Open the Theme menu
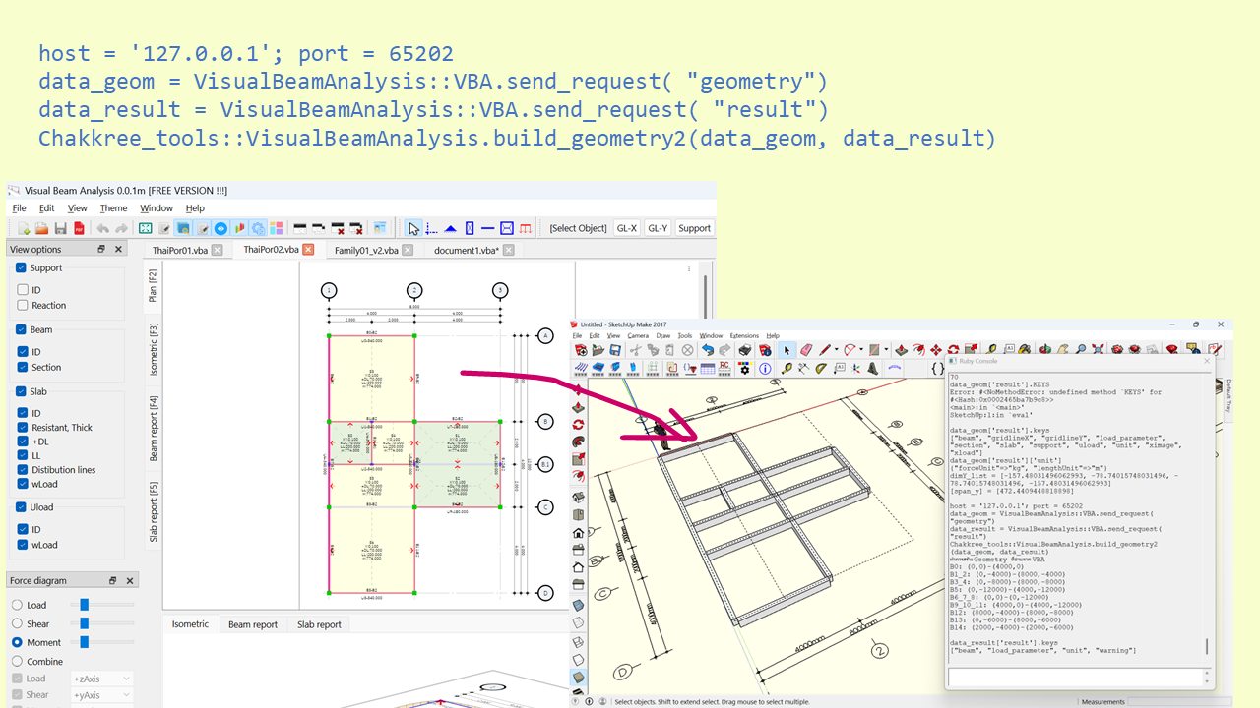Screen dimensions: 1260x708 coord(113,208)
